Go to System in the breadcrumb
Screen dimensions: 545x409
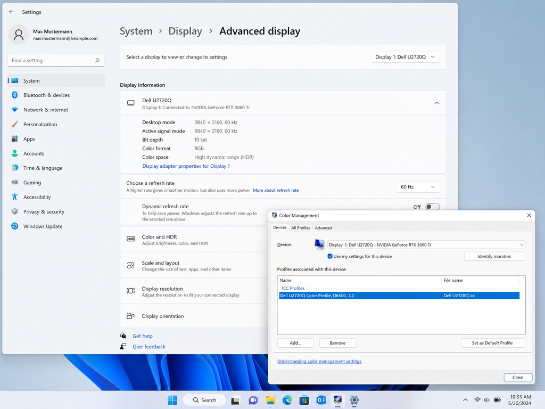click(136, 31)
